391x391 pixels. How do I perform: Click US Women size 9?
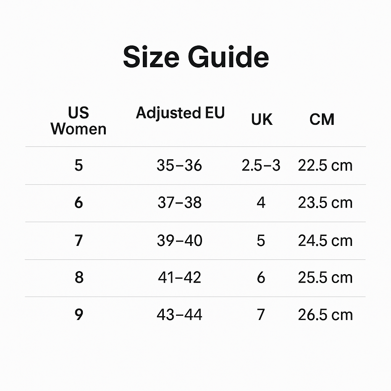[x=79, y=315]
